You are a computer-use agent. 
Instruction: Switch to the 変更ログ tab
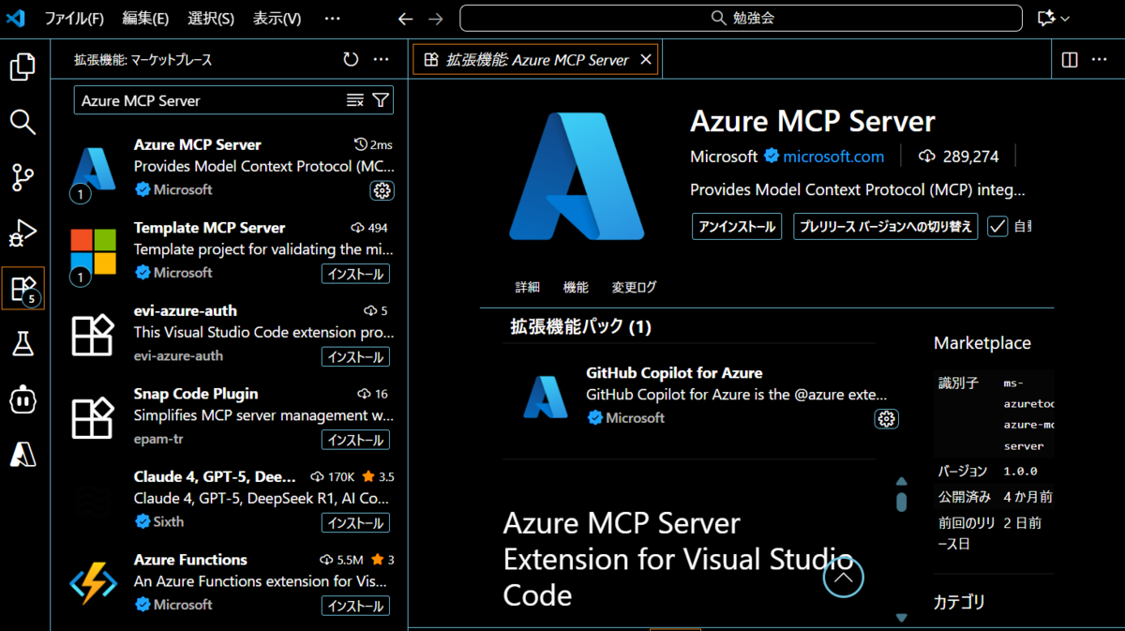pyautogui.click(x=634, y=288)
